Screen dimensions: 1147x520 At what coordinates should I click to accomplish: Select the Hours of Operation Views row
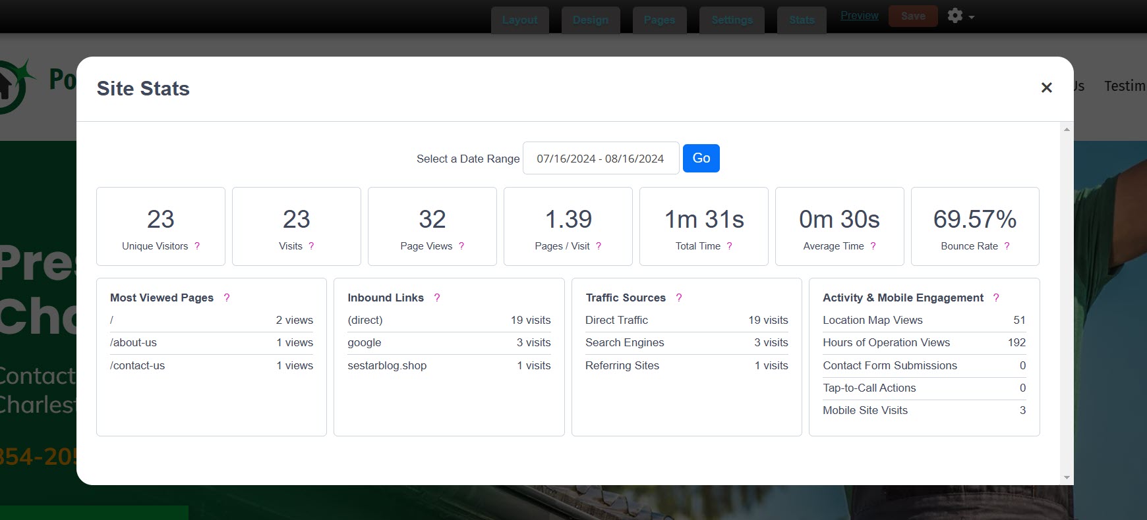[x=924, y=343]
